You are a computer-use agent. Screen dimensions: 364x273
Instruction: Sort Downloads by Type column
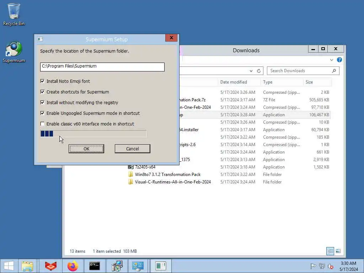282,82
